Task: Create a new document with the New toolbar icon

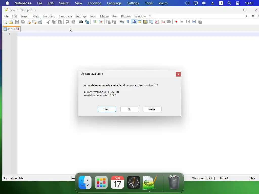Action: point(6,22)
